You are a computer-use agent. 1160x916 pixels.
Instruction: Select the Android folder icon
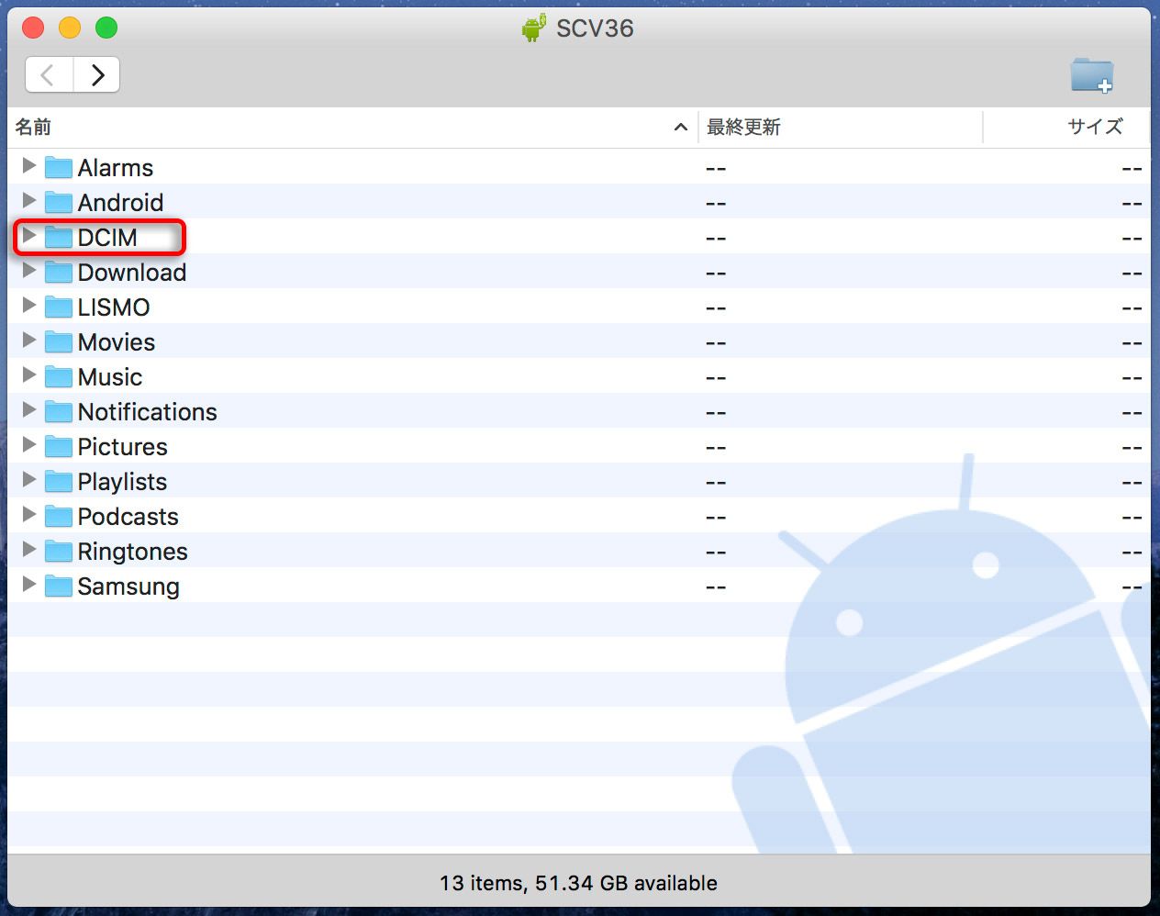click(59, 202)
